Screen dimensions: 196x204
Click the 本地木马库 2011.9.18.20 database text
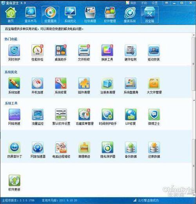60,200
